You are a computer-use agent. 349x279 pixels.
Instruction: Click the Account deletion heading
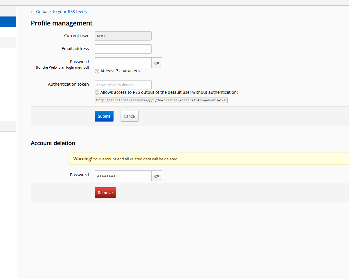53,143
